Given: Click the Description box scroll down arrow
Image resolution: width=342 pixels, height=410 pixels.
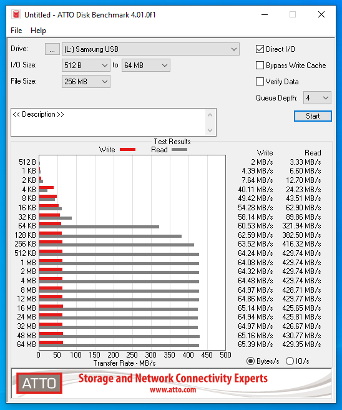Looking at the screenshot, I should pos(210,130).
